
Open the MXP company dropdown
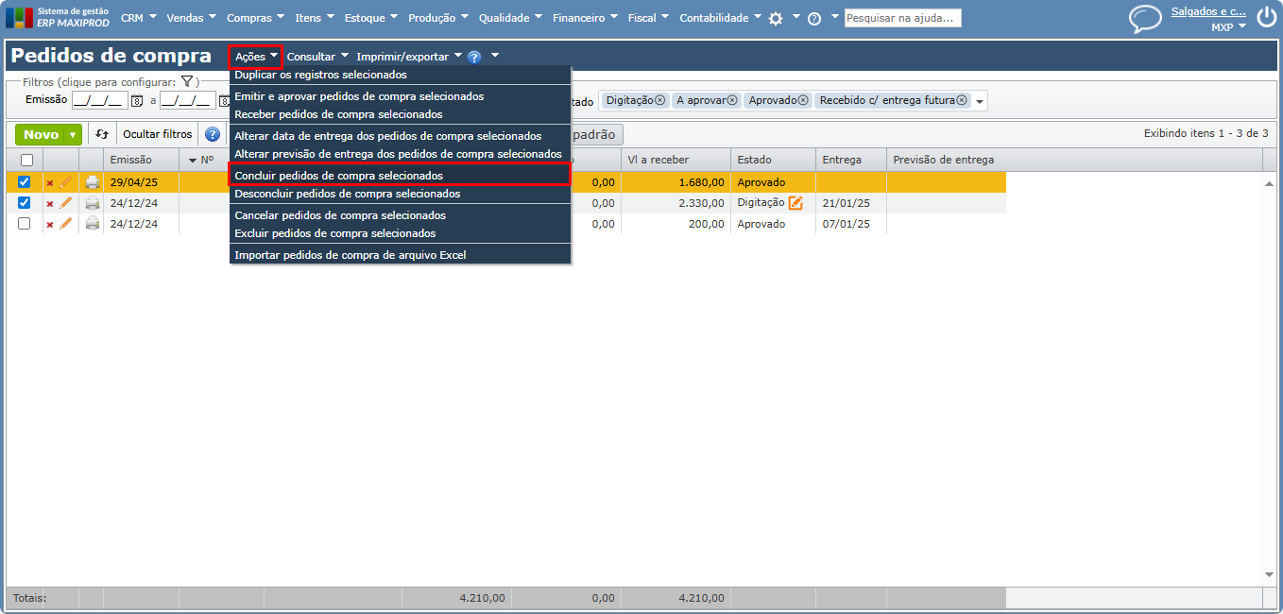[x=1228, y=27]
